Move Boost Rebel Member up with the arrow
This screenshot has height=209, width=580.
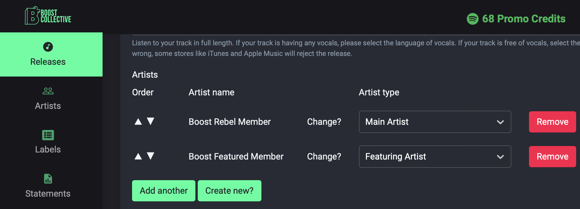138,122
